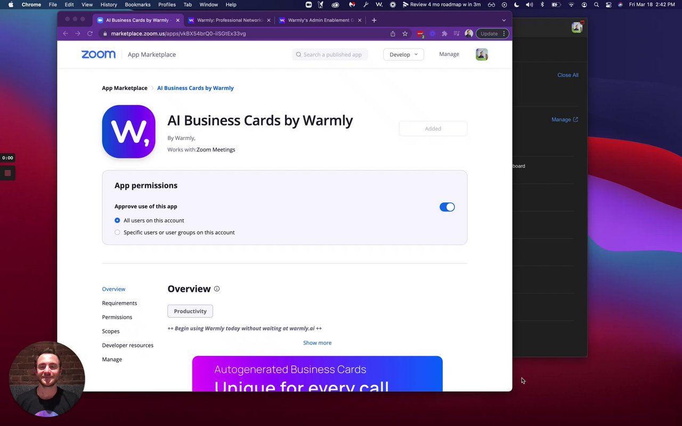The height and width of the screenshot is (426, 682).
Task: Click Manage in the sidebar navigation
Action: click(x=112, y=359)
